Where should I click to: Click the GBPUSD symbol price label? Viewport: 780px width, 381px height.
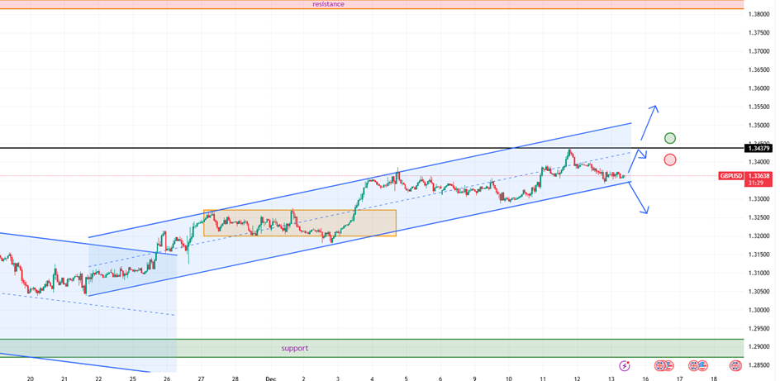[x=731, y=176]
